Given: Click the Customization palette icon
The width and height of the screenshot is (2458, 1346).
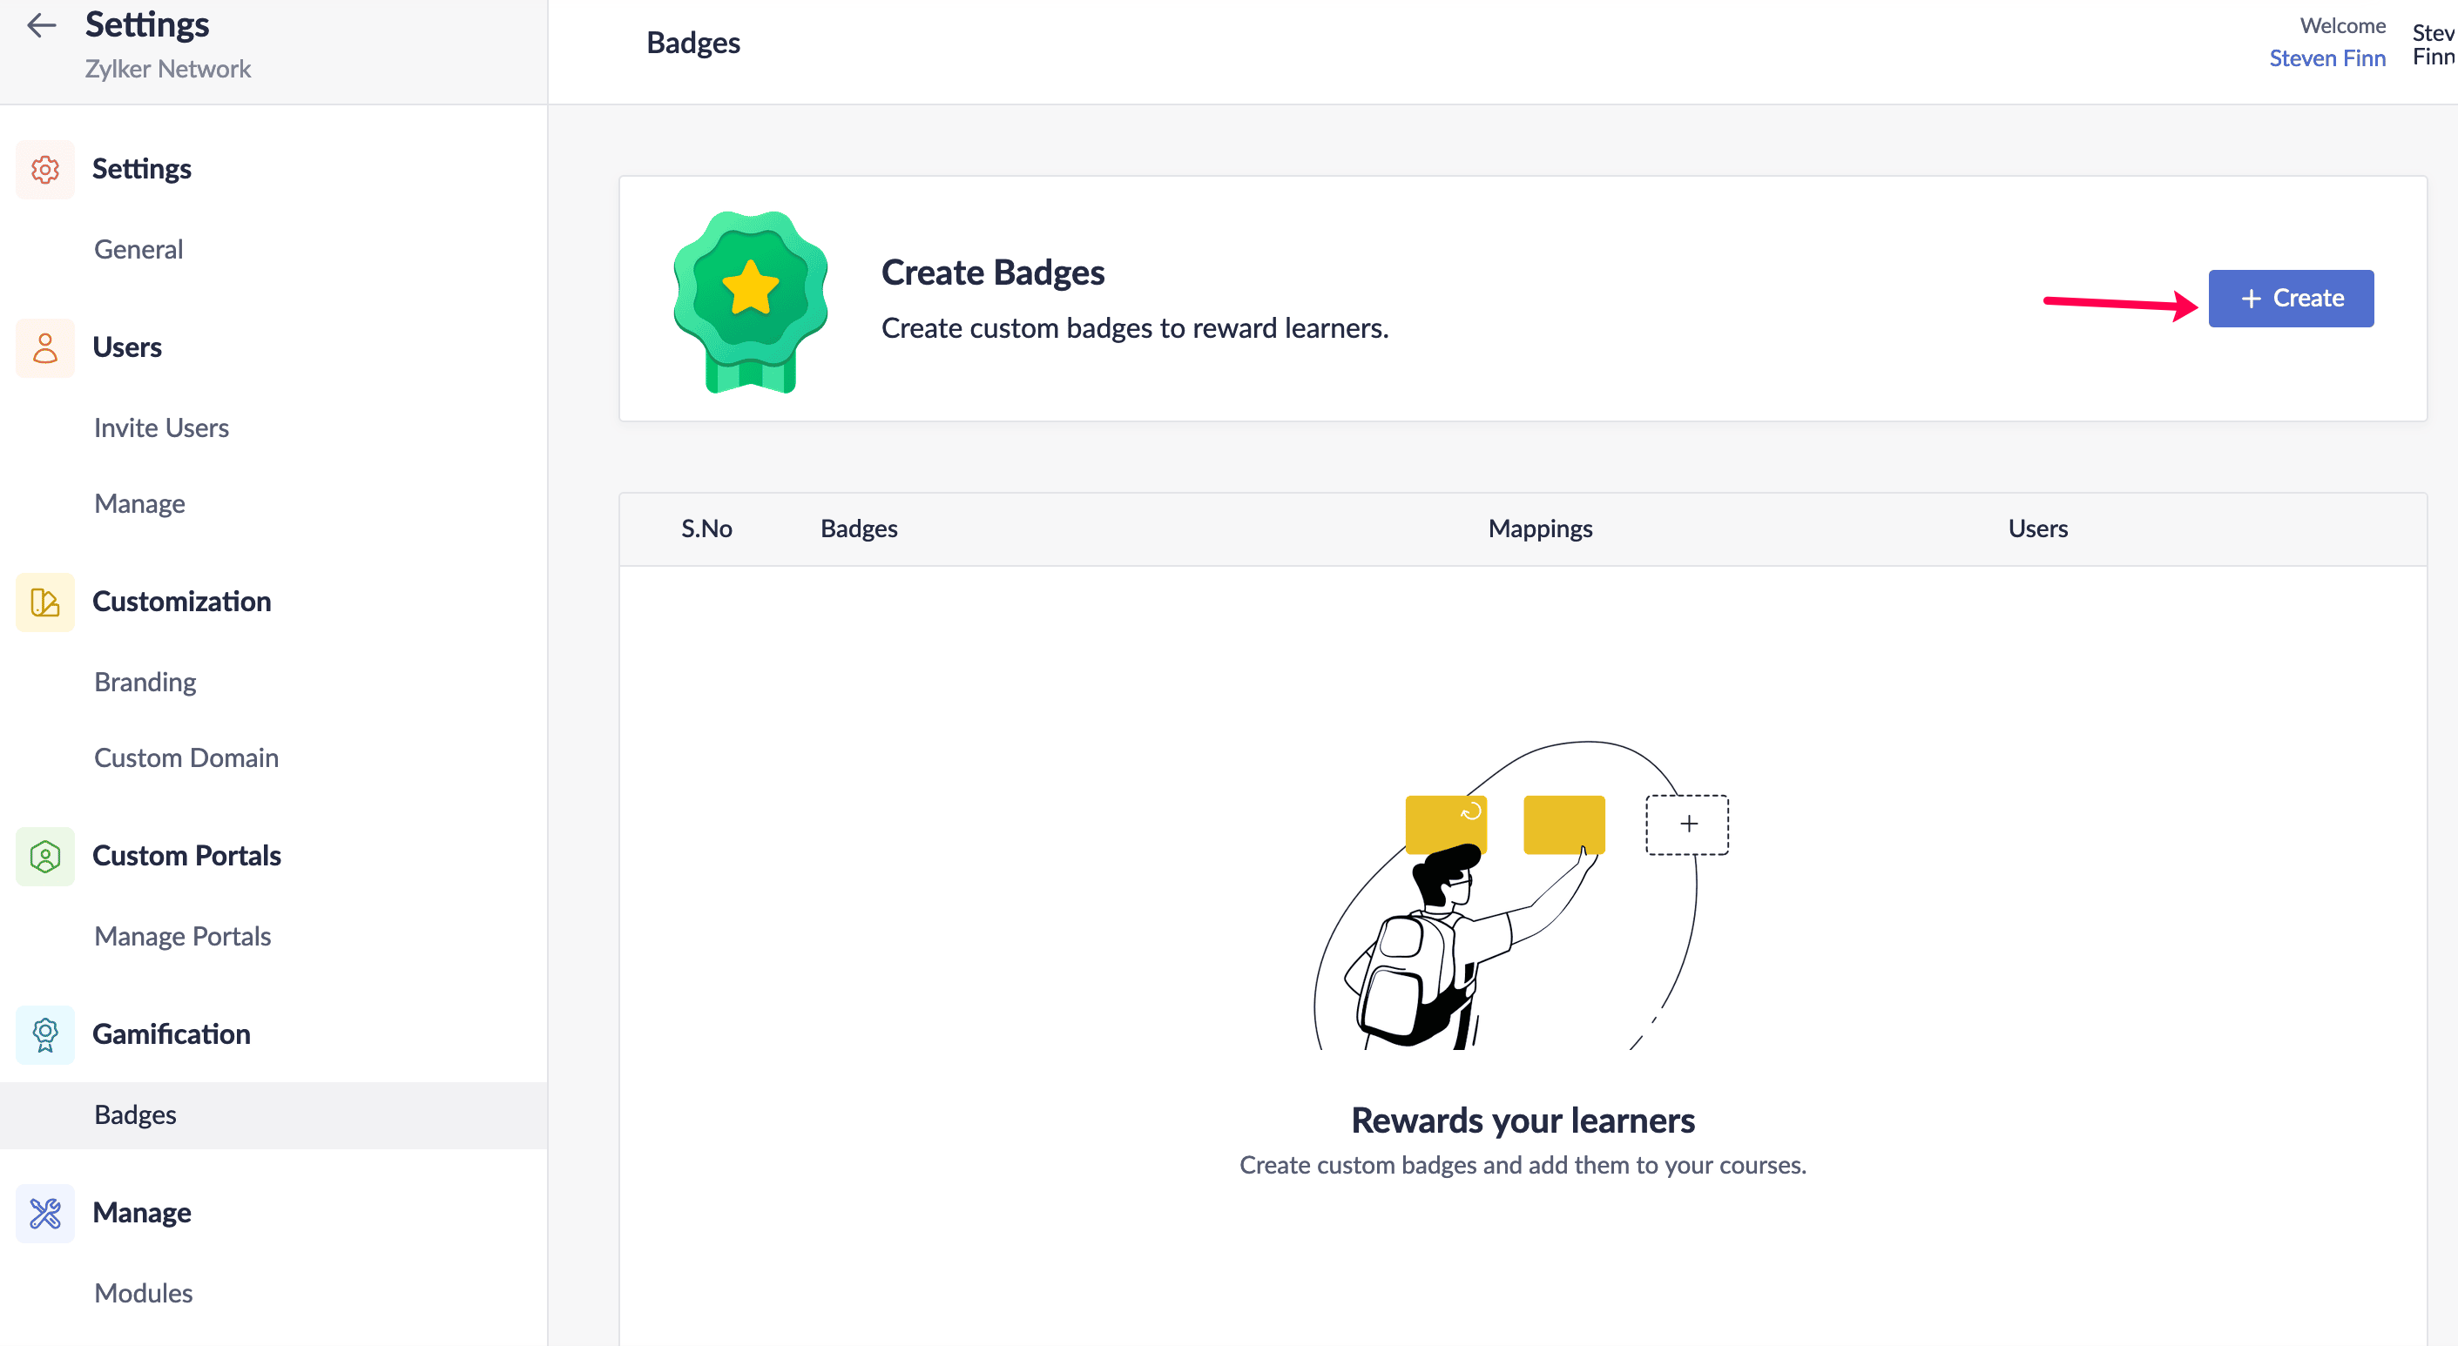Looking at the screenshot, I should point(44,602).
